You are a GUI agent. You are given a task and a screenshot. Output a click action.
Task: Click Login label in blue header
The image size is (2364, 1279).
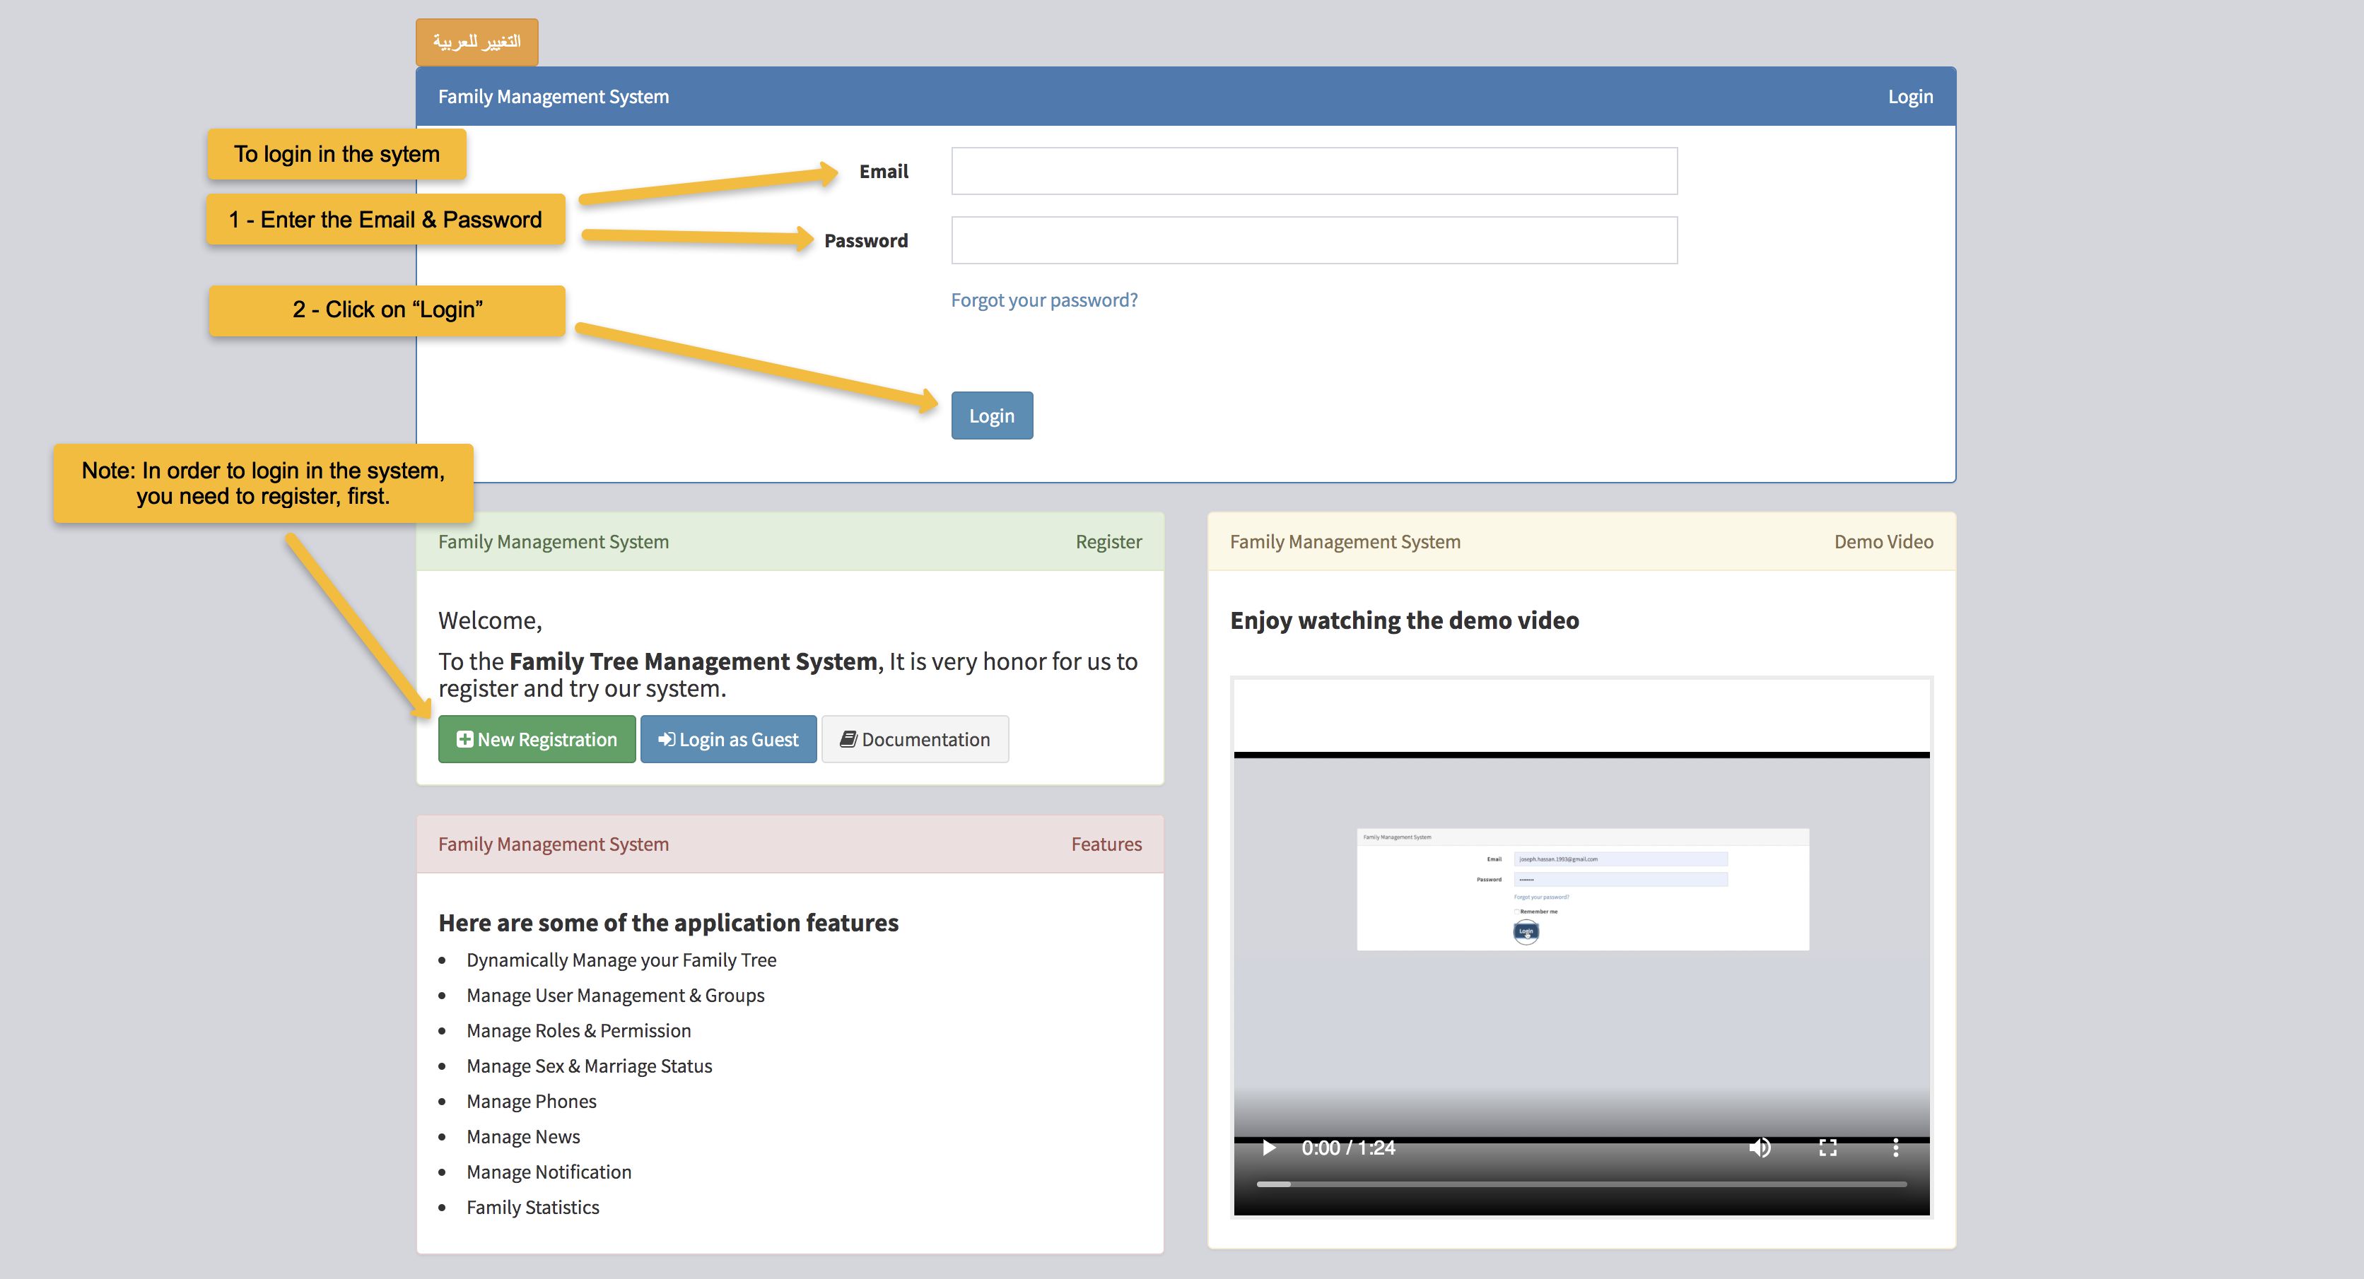tap(1909, 96)
